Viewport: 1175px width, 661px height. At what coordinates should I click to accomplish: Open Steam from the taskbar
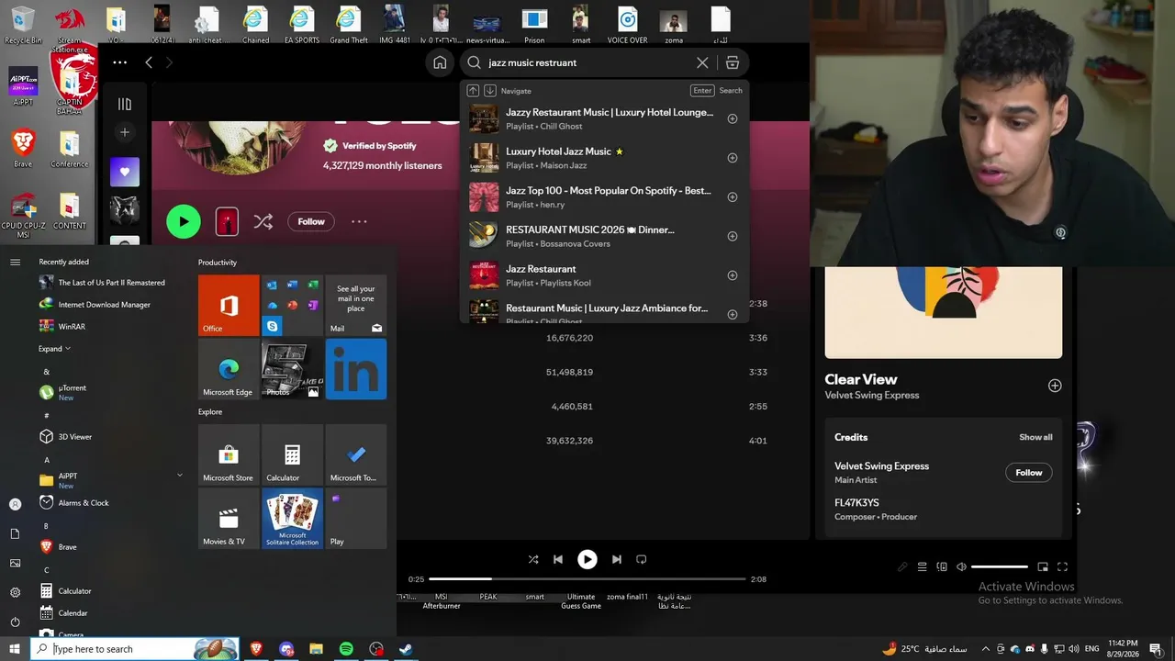(x=405, y=649)
